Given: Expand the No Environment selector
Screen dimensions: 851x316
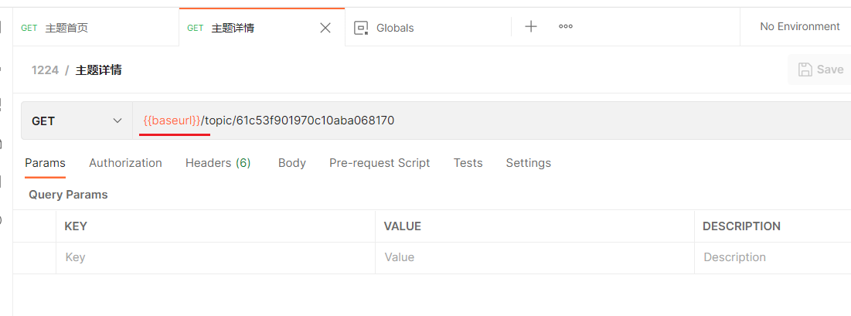Looking at the screenshot, I should tap(799, 27).
